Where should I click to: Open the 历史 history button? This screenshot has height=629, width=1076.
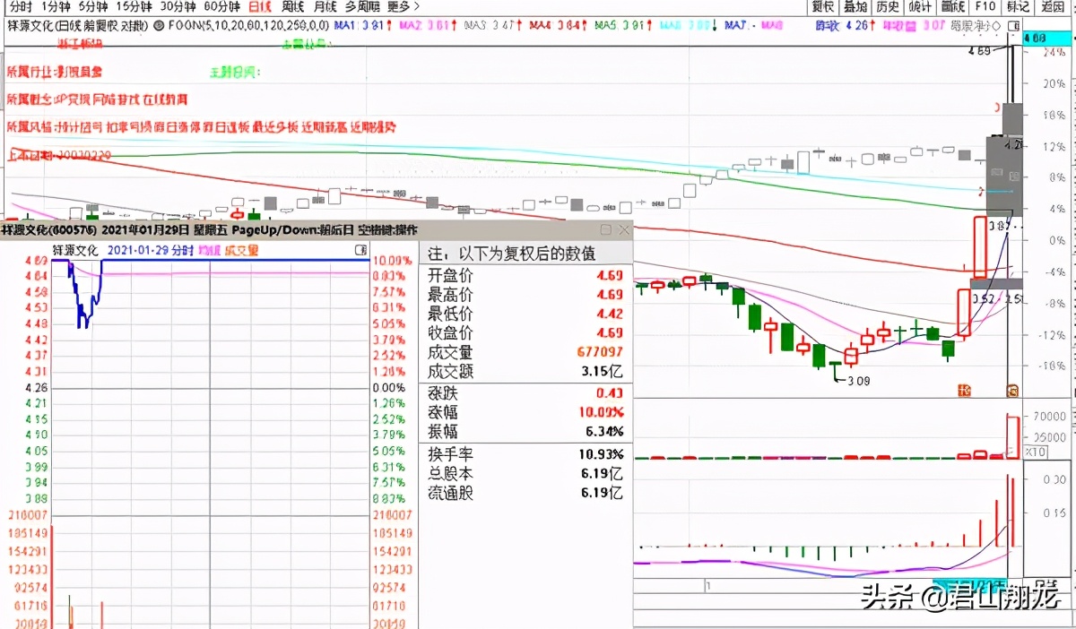point(888,7)
